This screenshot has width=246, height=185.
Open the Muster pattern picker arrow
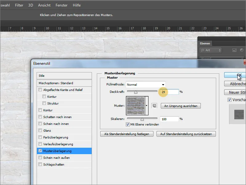147,105
